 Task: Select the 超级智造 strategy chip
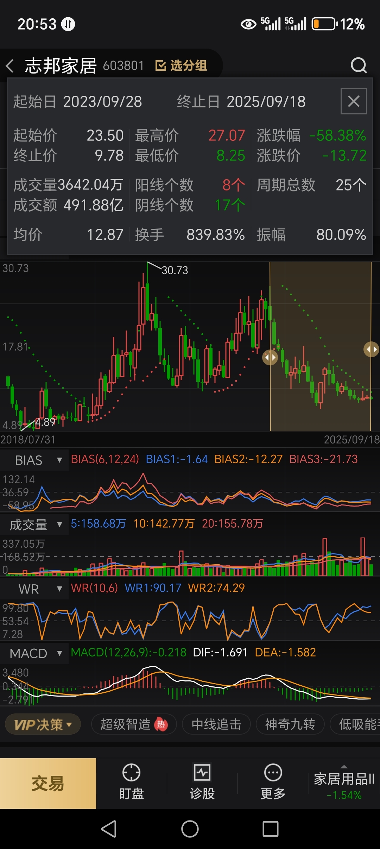[134, 724]
